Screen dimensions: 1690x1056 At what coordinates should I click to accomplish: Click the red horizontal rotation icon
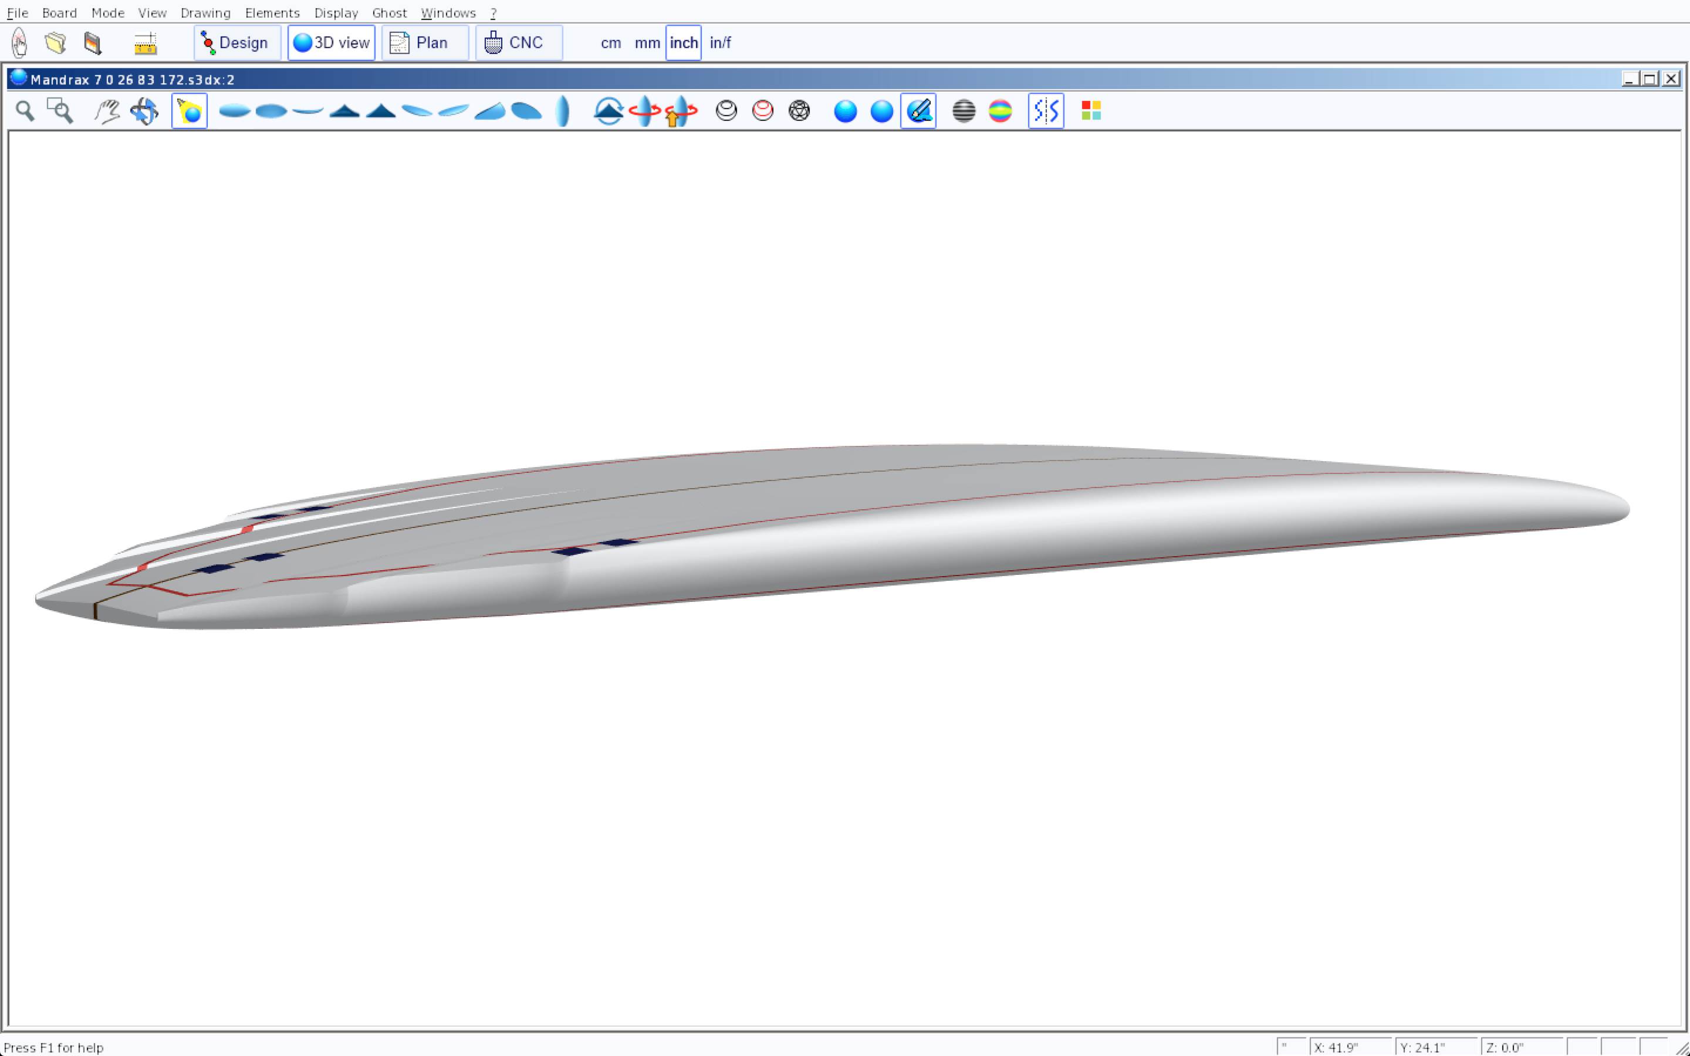(644, 111)
